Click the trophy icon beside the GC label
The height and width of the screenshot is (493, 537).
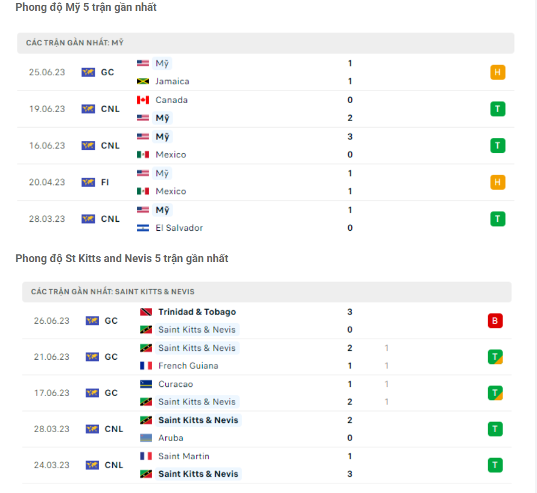pos(89,72)
